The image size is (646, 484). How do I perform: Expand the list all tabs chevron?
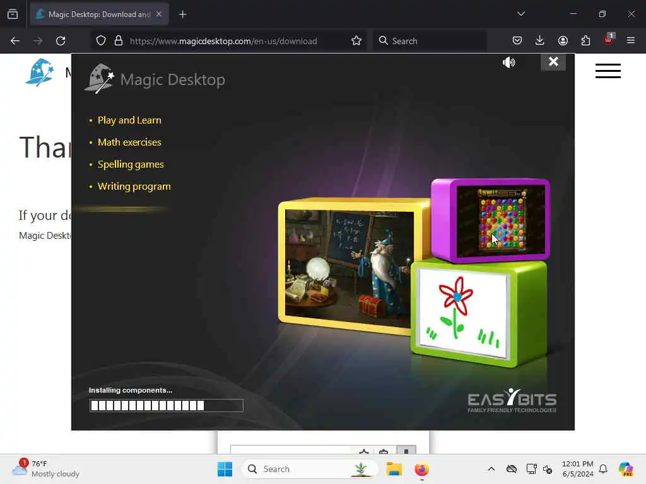tap(520, 14)
